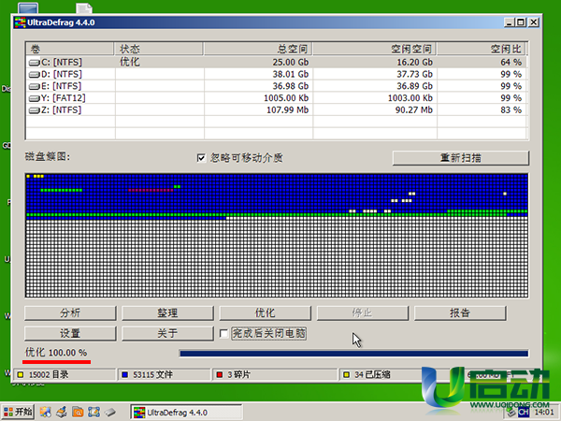Click the optimization progress bar
The image size is (561, 421).
pos(353,354)
